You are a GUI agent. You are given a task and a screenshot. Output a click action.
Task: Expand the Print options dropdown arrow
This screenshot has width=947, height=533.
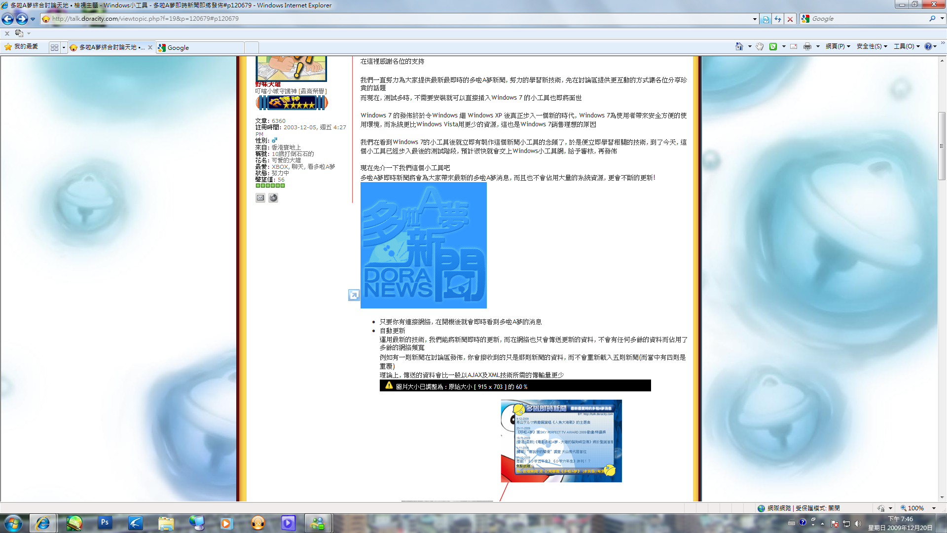tap(818, 46)
